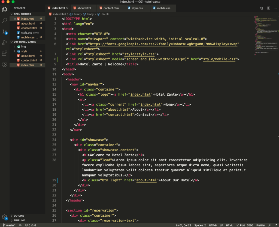Follow the Google Fonts URL link on line 6
This screenshot has width=279, height=227.
(163, 44)
